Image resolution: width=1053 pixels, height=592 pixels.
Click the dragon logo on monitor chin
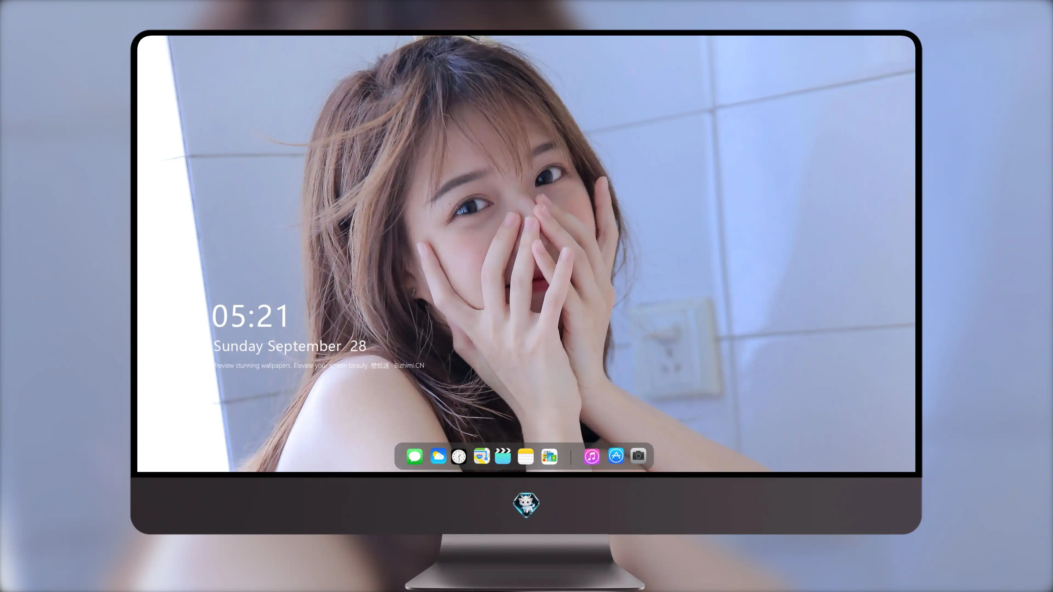coord(526,505)
